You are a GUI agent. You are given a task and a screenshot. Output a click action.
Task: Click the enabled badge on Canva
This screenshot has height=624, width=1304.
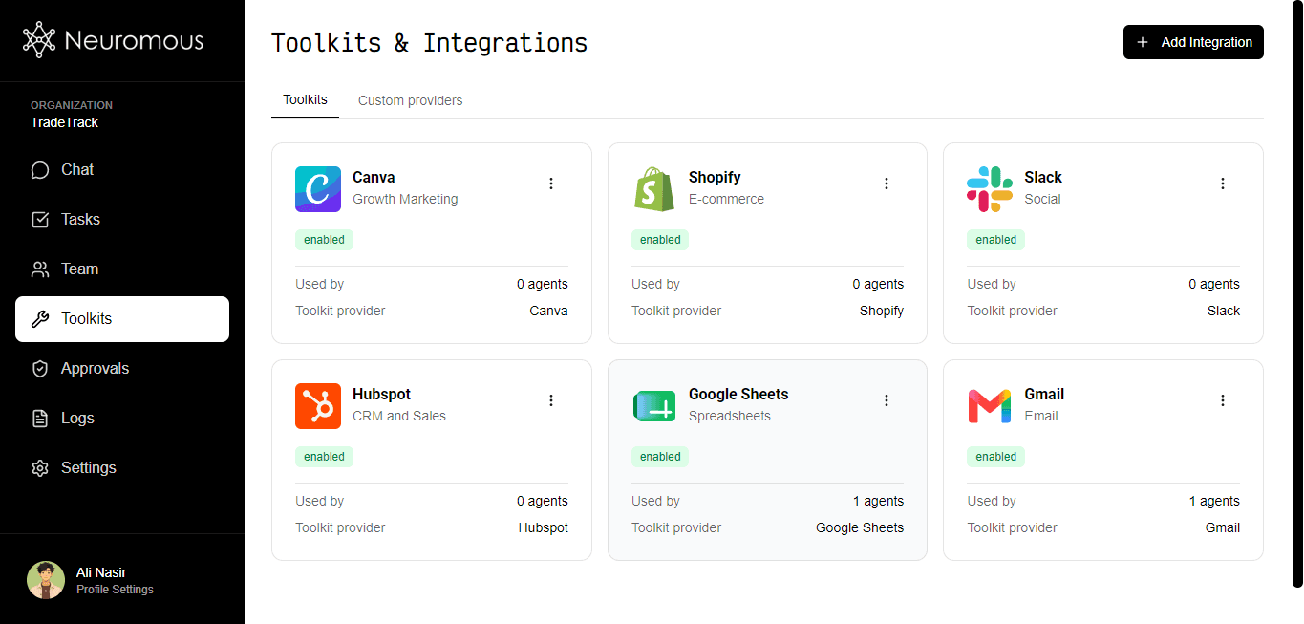[324, 240]
